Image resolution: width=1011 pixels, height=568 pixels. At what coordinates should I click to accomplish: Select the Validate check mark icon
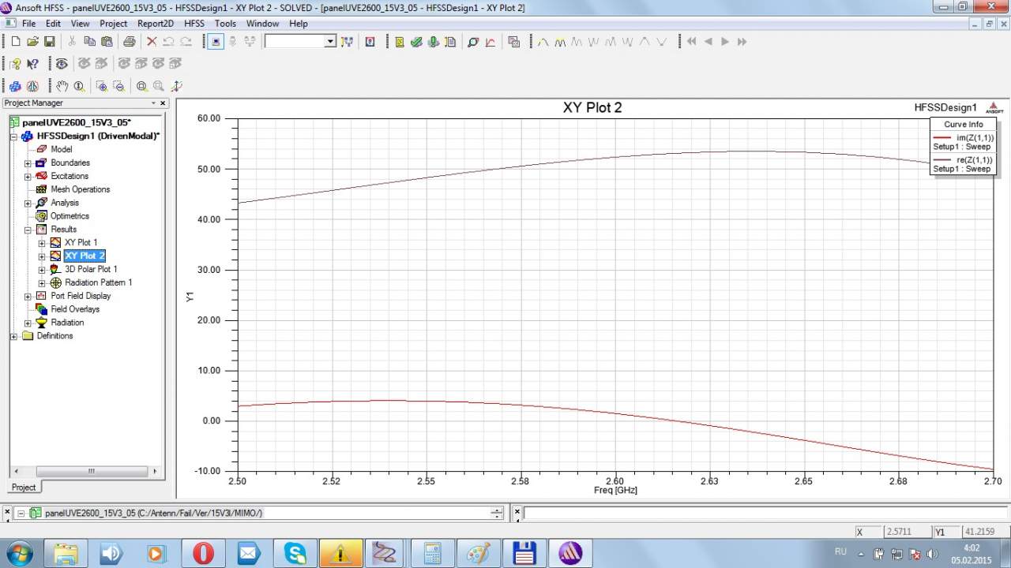point(416,42)
